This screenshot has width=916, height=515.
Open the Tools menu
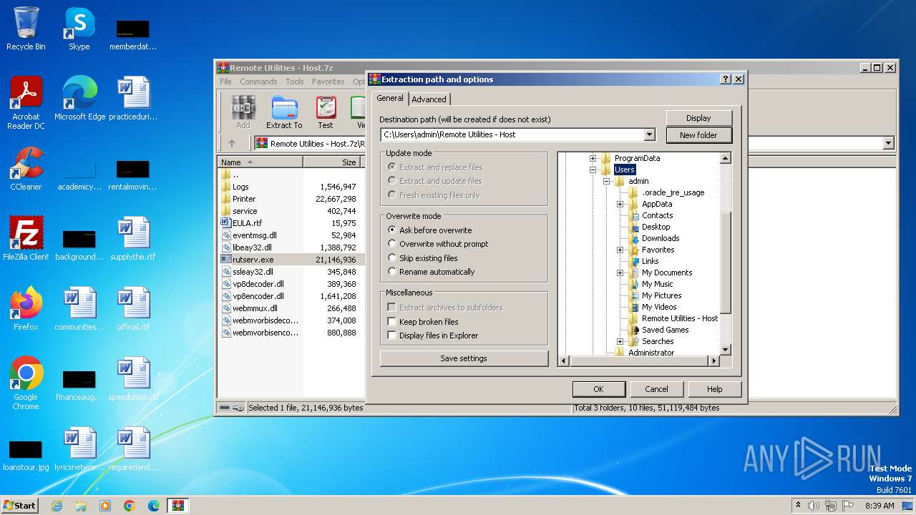(295, 82)
